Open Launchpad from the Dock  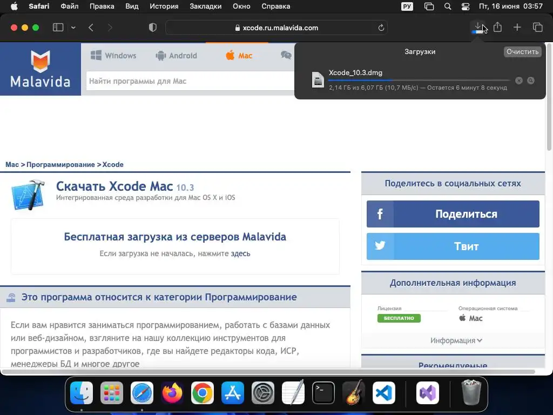112,393
